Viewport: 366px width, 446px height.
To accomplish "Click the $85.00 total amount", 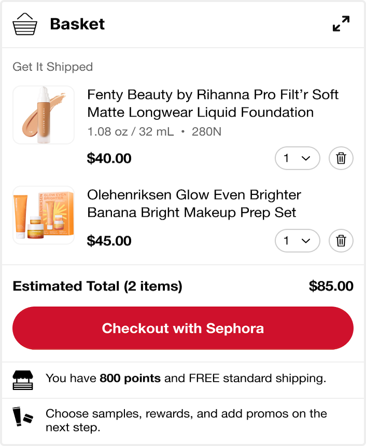I will (x=331, y=286).
